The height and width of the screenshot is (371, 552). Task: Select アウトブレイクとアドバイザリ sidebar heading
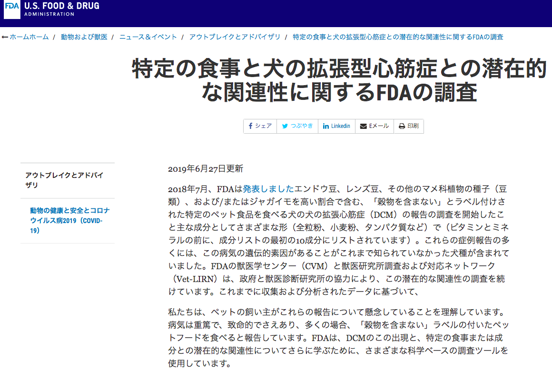pyautogui.click(x=64, y=180)
